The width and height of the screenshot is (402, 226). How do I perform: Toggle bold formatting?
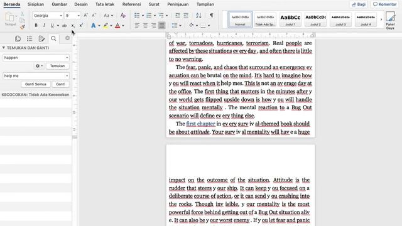click(36, 25)
